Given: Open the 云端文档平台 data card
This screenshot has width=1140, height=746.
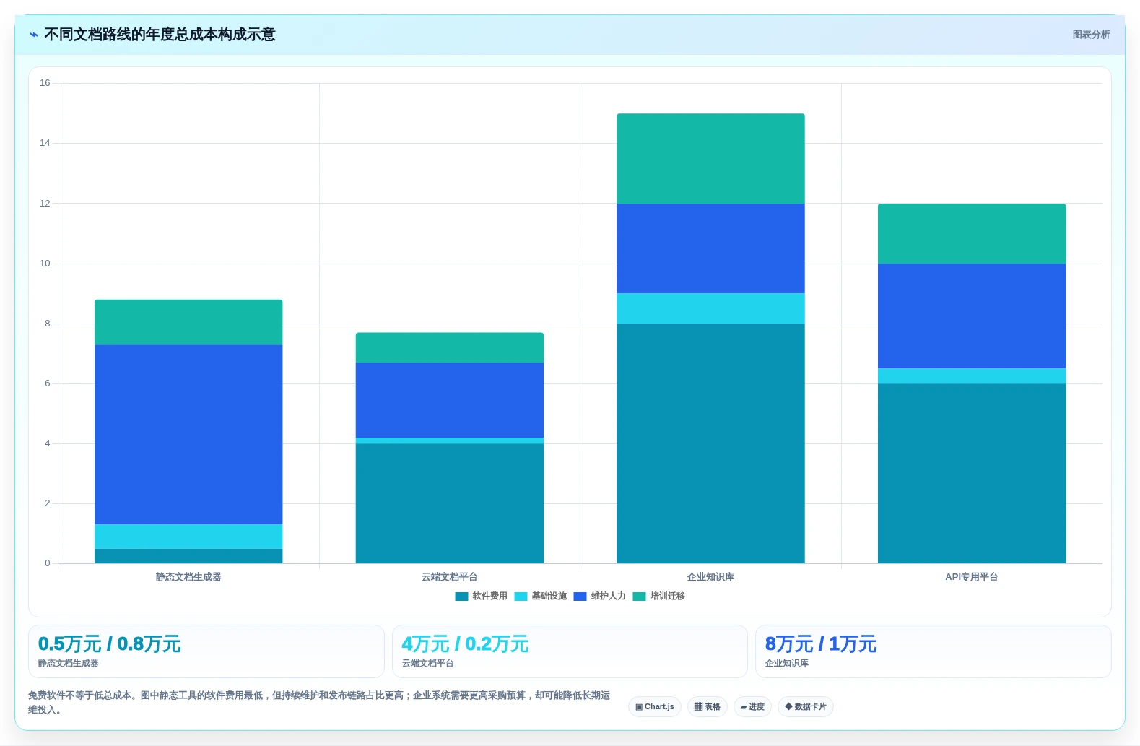Looking at the screenshot, I should [x=570, y=651].
